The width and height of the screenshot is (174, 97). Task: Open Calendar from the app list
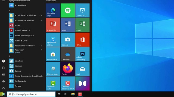26,66
